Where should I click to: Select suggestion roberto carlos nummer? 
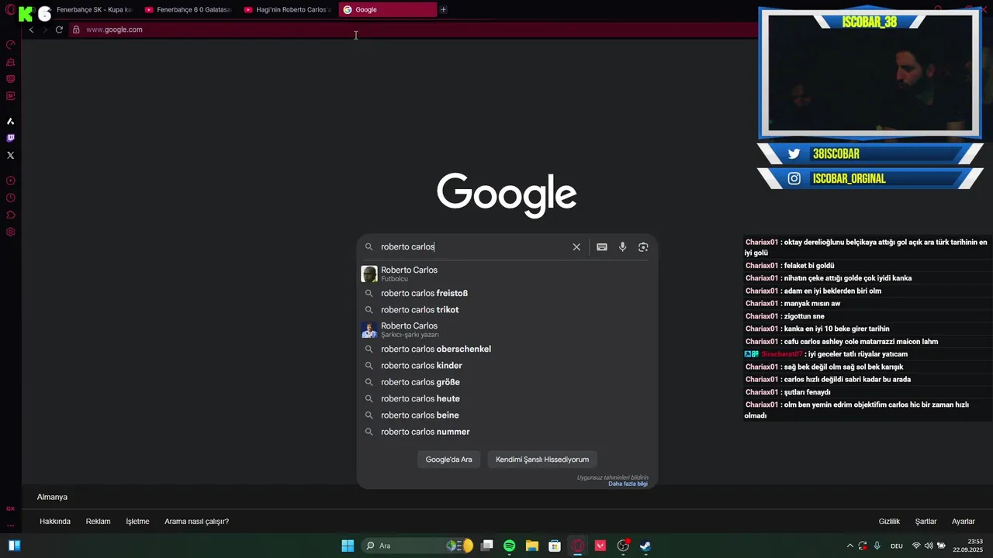[507, 432]
